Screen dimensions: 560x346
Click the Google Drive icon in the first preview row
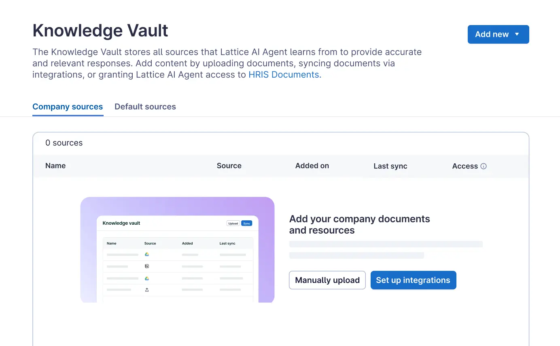click(x=147, y=254)
